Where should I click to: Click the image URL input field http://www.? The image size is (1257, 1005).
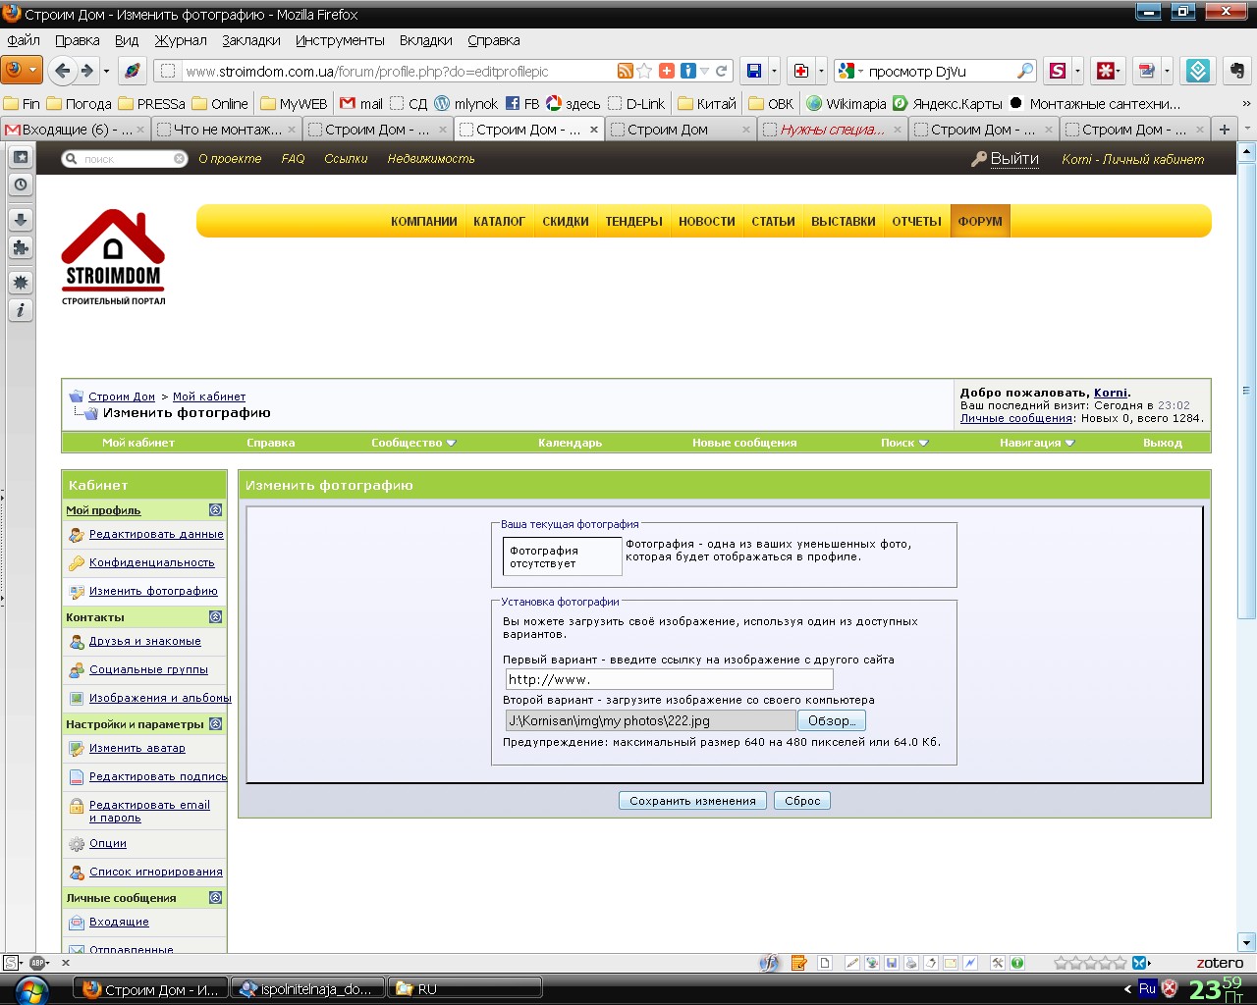[669, 679]
